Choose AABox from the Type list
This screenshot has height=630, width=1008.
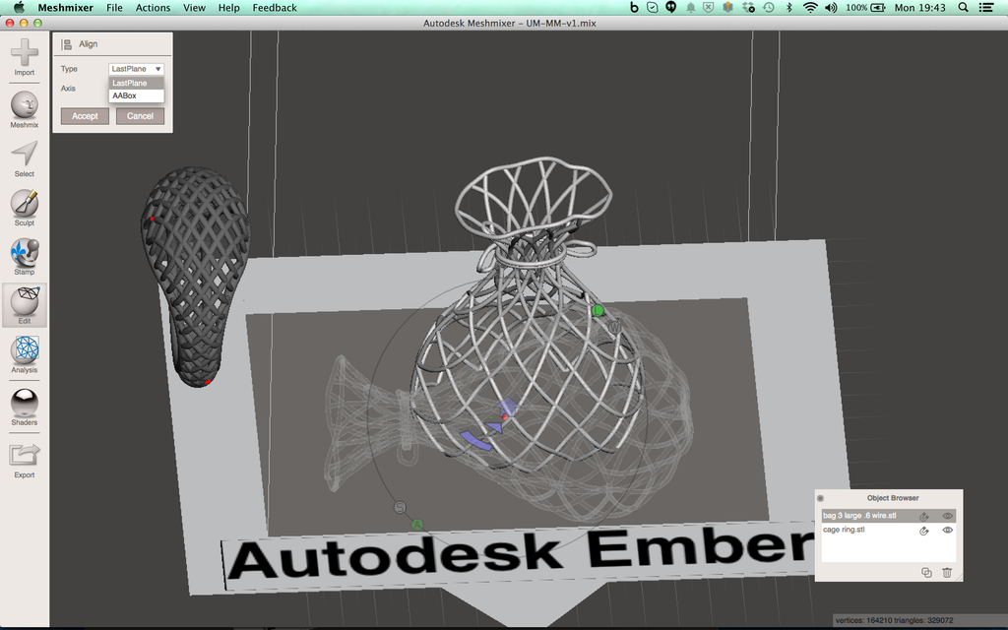[136, 95]
